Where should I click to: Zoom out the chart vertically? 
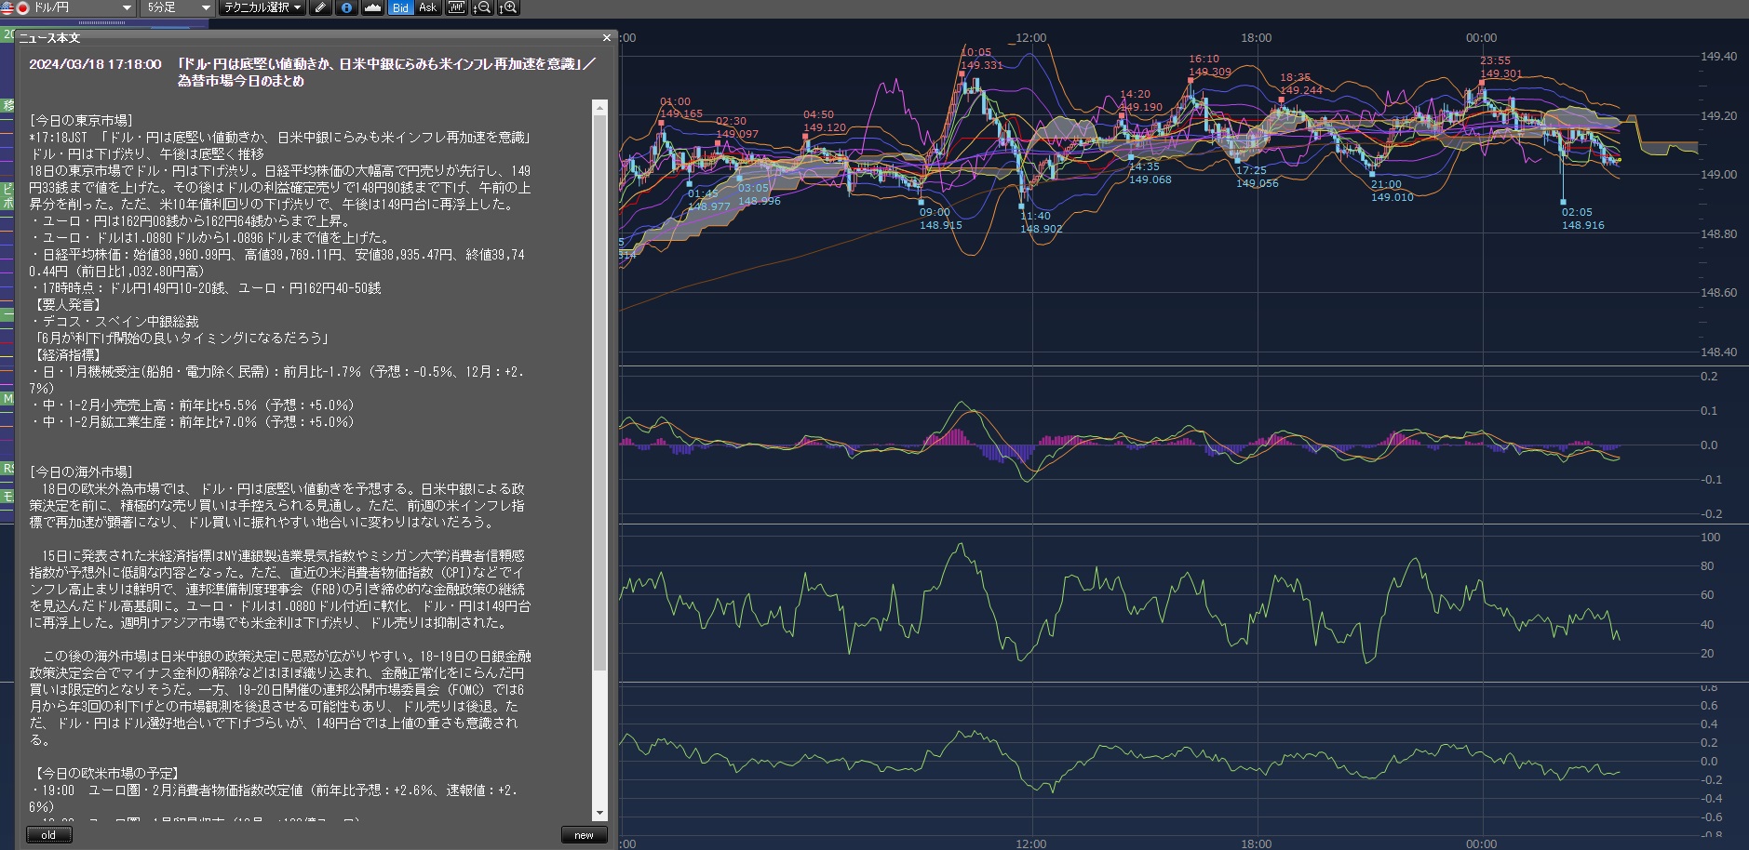pyautogui.click(x=482, y=7)
